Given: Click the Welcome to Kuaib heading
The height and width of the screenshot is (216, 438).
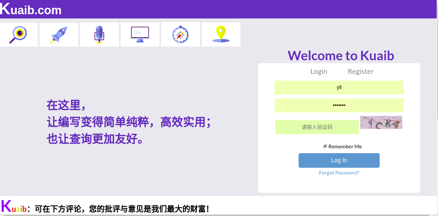Looking at the screenshot, I should [x=341, y=56].
